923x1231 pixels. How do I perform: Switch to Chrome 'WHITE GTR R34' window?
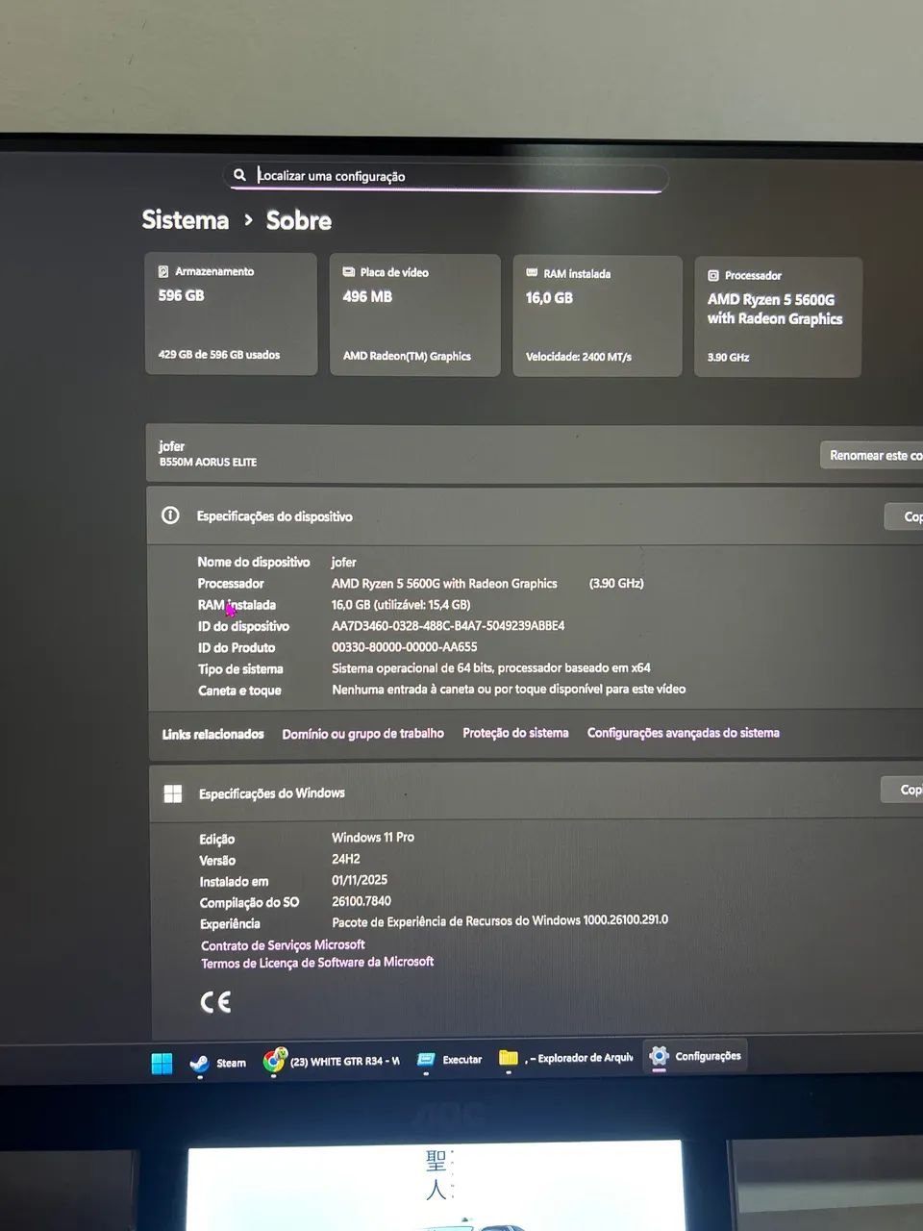pyautogui.click(x=332, y=1061)
